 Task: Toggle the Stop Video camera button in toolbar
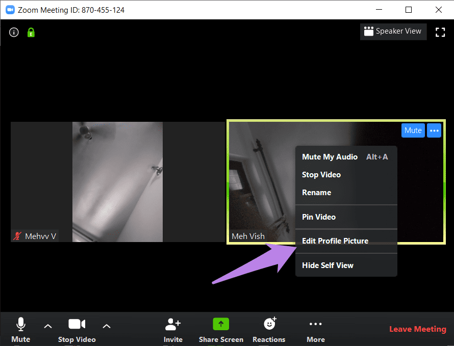pos(77,329)
